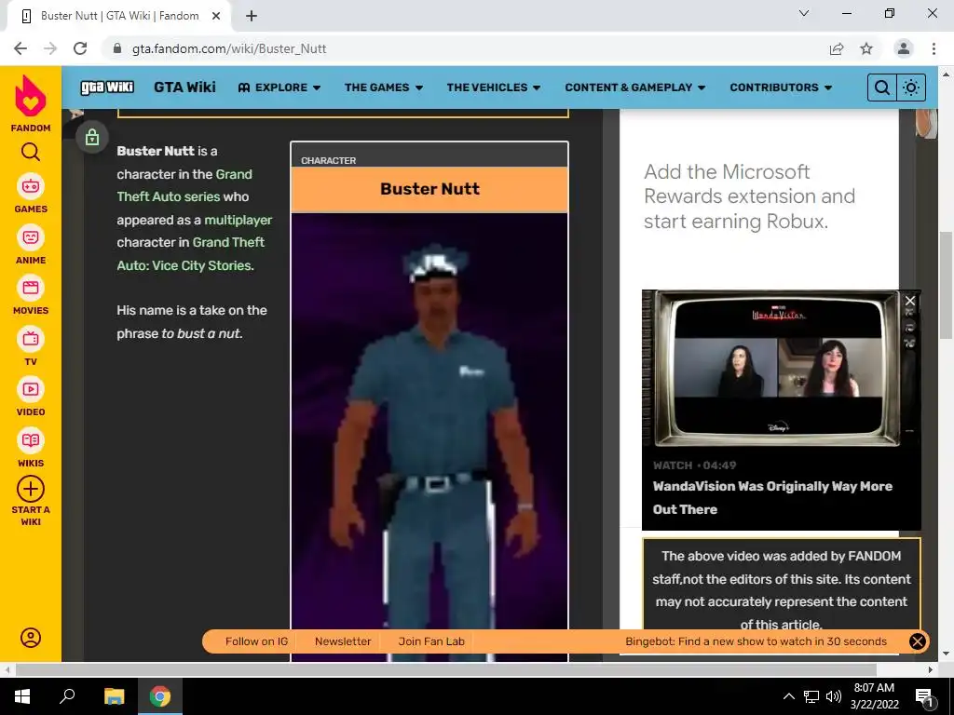This screenshot has height=715, width=954.
Task: Open the Games section icon
Action: tap(31, 186)
